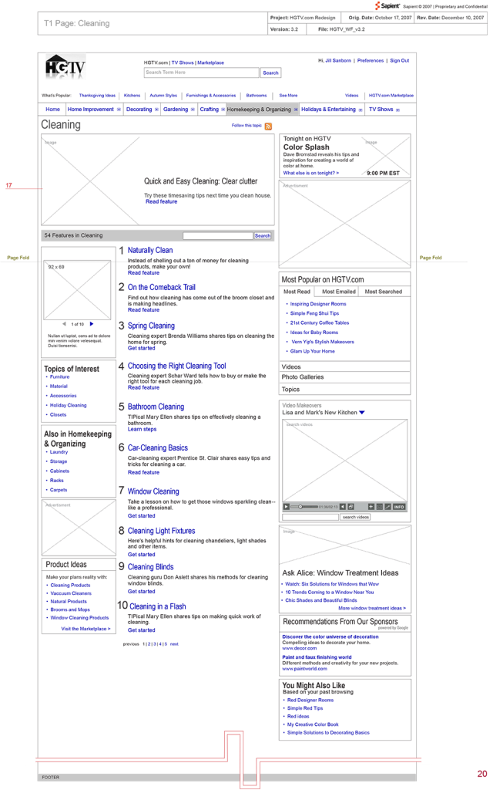Click the search videos button
Viewport: 493px width, 790px height.
tap(356, 517)
